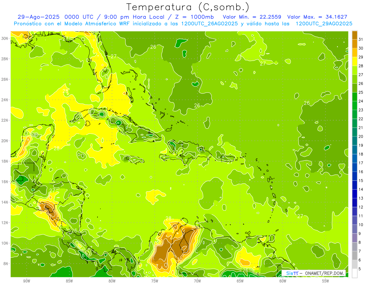The height and width of the screenshot is (285, 369).
Task: Click legend swatch between 13 and 14
Action: click(355, 194)
